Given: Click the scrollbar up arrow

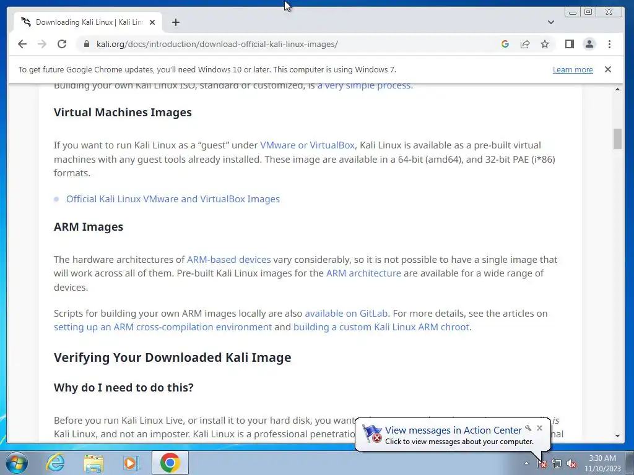Looking at the screenshot, I should tap(617, 89).
